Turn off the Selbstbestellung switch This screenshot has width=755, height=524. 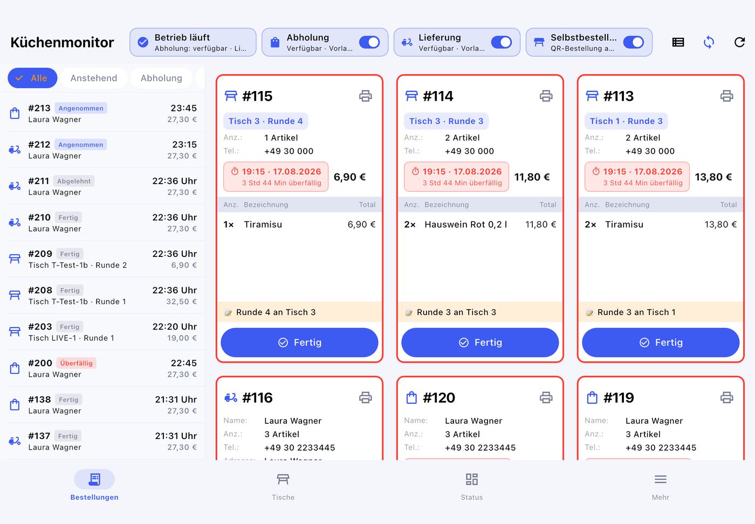pos(634,42)
